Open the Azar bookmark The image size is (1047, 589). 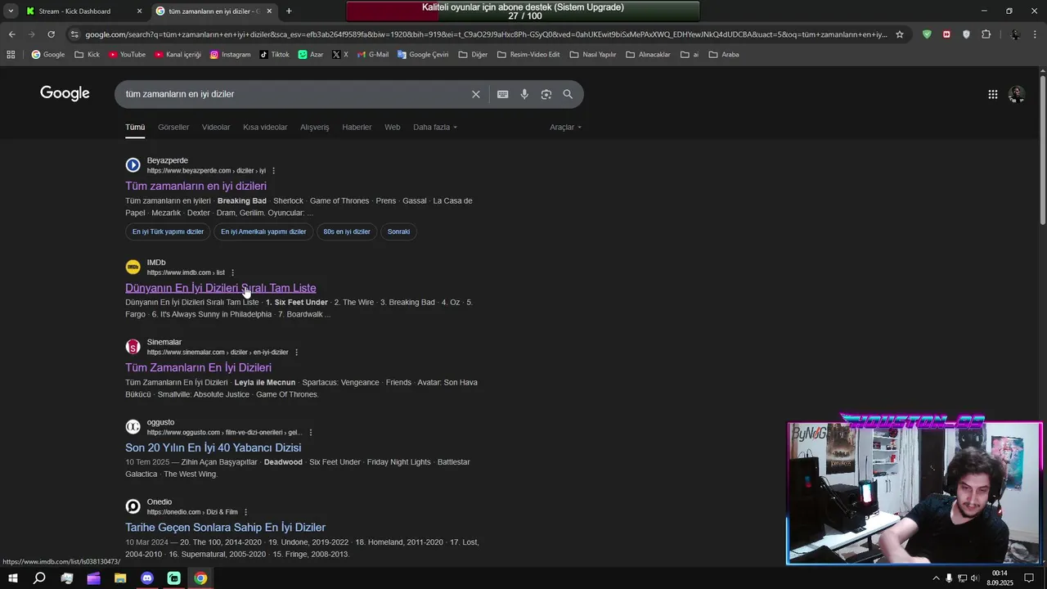[x=310, y=55]
